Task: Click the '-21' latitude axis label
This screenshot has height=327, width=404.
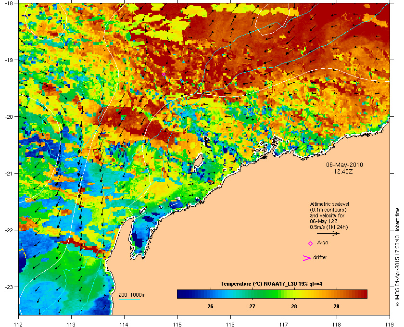Action: (10, 174)
